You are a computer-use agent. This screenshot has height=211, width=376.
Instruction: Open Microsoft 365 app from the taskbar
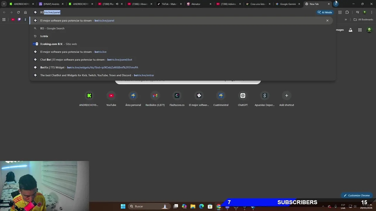click(x=184, y=206)
